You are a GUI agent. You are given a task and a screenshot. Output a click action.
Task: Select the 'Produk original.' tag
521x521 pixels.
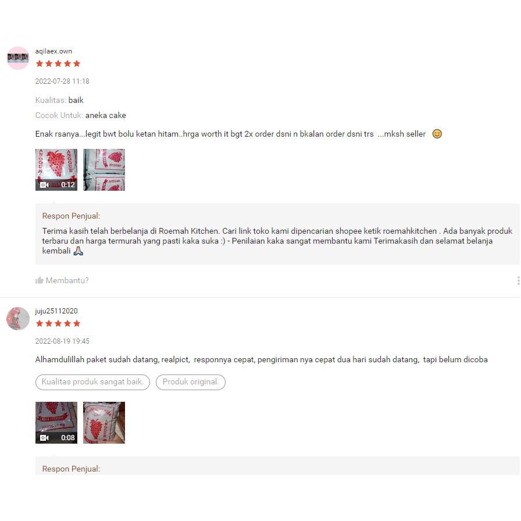point(191,382)
